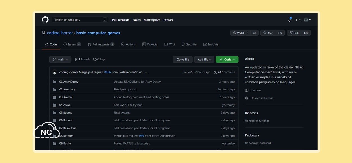
Task: View the 437 commits history
Action: 224,72
